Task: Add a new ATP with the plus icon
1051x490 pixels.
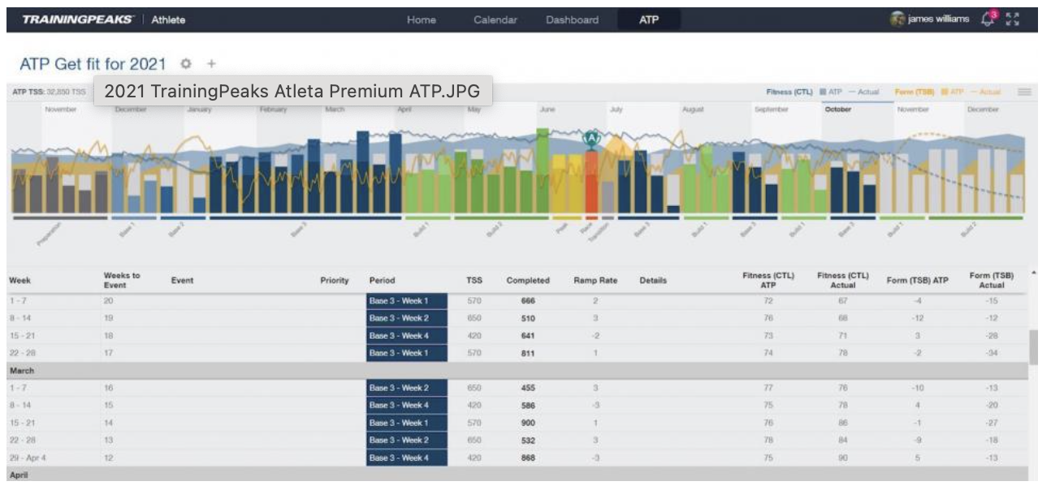Action: coord(211,64)
